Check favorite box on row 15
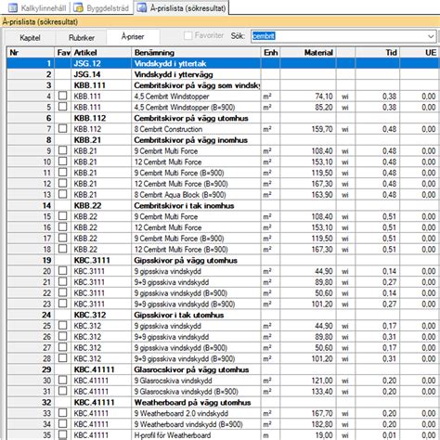 coord(63,216)
